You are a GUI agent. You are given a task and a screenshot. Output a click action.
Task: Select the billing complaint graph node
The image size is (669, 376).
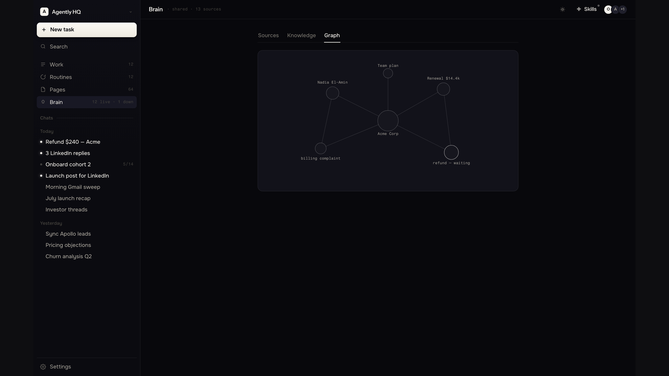[321, 148]
